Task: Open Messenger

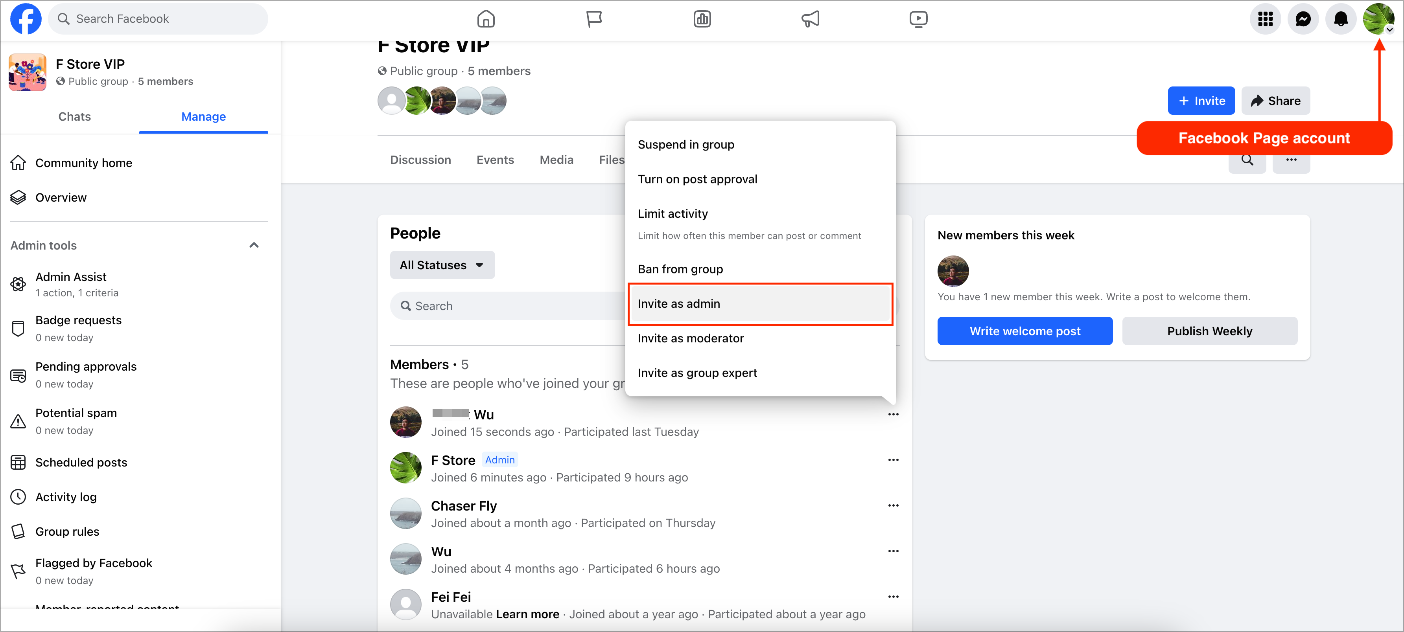Action: coord(1303,19)
